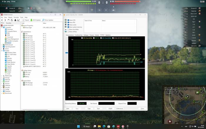The image size is (206, 129).
Task: Click the Save button in Stability Test
Action: coord(98,108)
